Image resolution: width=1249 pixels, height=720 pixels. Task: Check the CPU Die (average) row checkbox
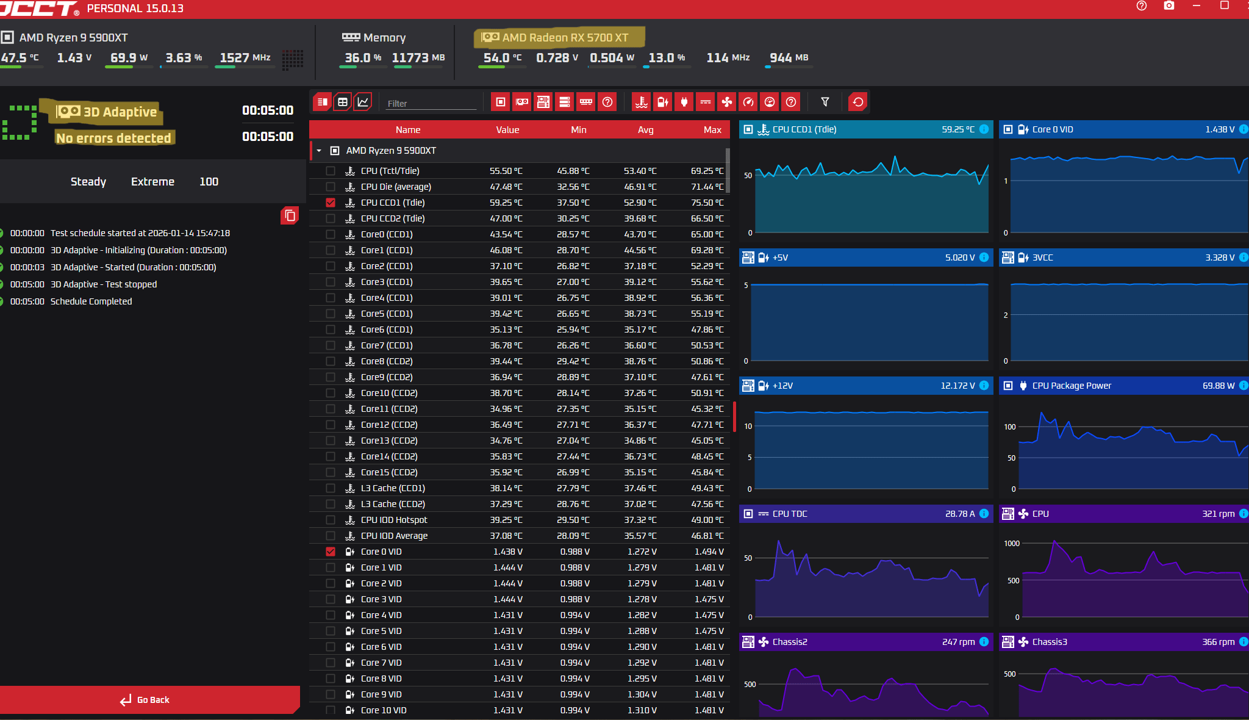tap(331, 187)
